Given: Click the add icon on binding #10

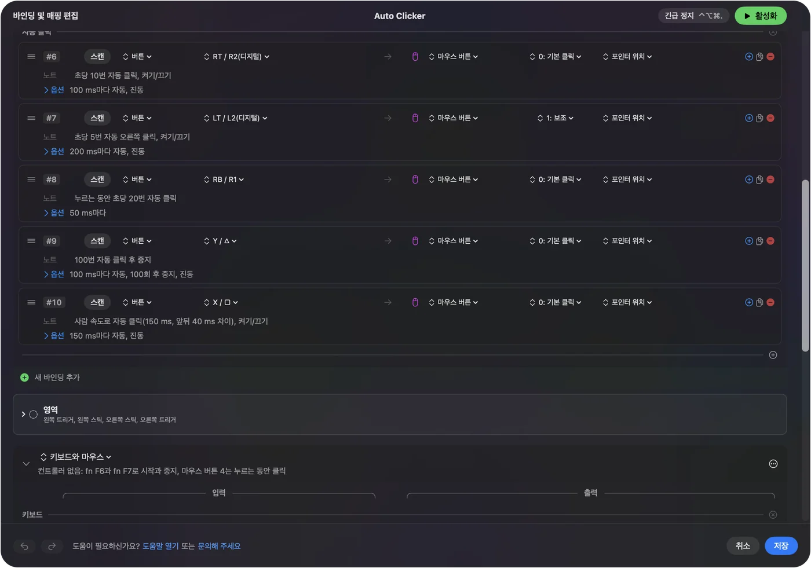Looking at the screenshot, I should tap(749, 302).
